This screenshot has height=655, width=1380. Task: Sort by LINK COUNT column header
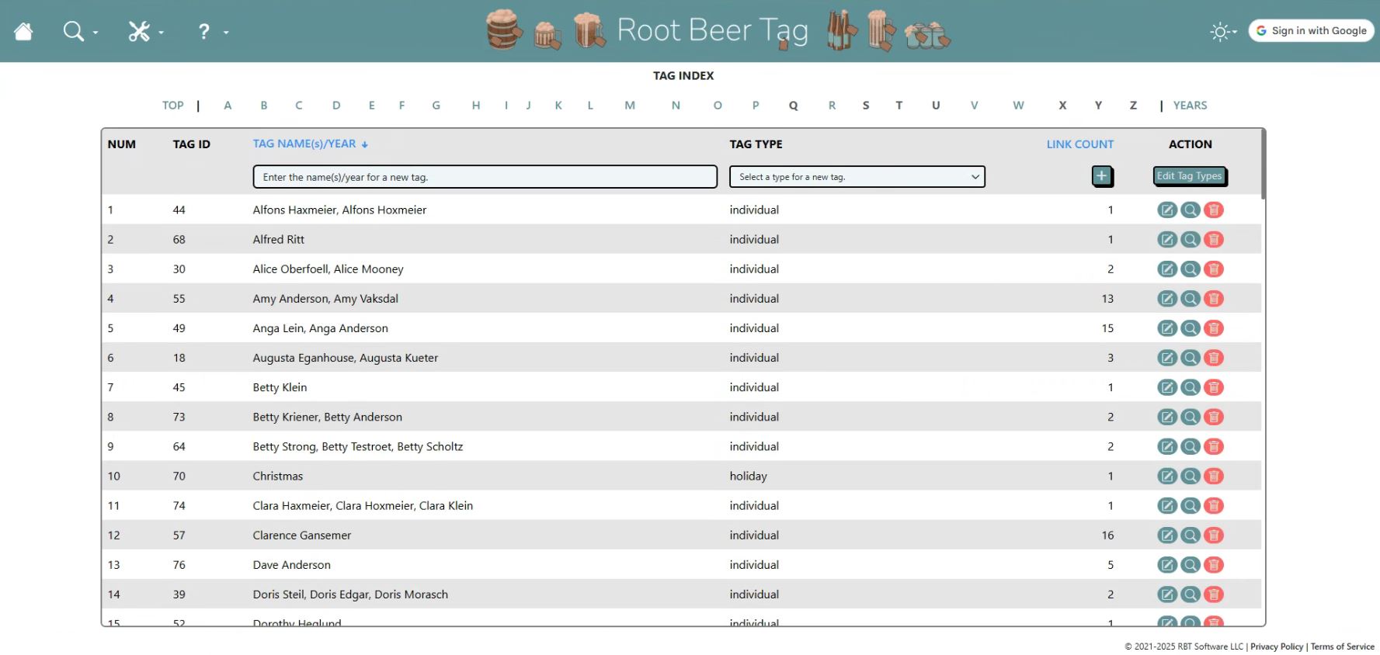(x=1079, y=144)
